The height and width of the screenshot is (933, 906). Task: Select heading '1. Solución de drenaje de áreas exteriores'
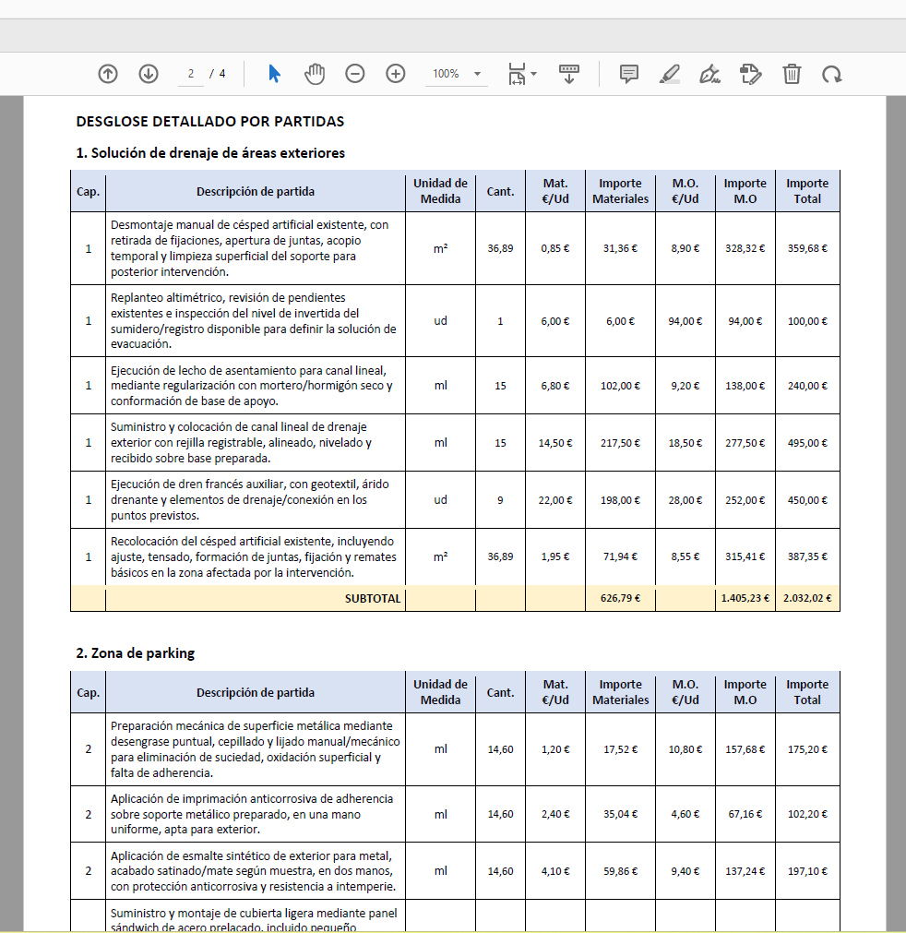[x=210, y=153]
